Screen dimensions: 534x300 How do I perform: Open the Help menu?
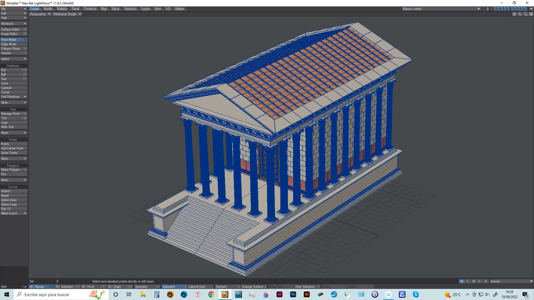pos(14,18)
